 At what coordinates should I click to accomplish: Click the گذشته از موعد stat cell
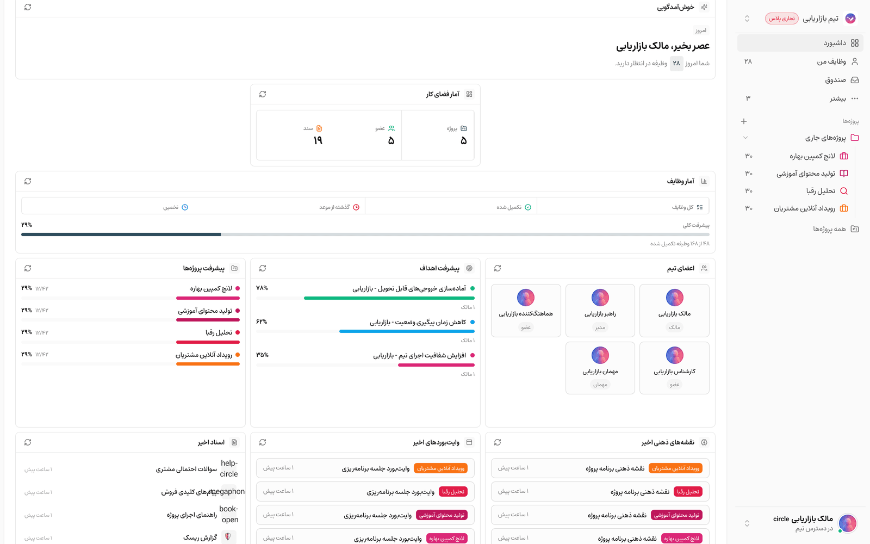[x=279, y=207]
